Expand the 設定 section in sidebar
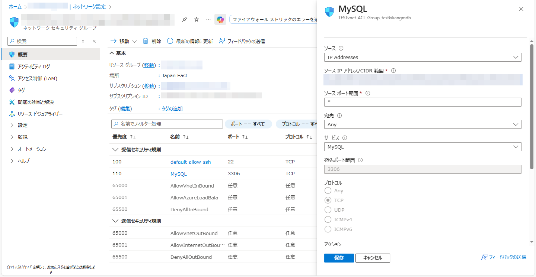The image size is (536, 277). [x=22, y=126]
